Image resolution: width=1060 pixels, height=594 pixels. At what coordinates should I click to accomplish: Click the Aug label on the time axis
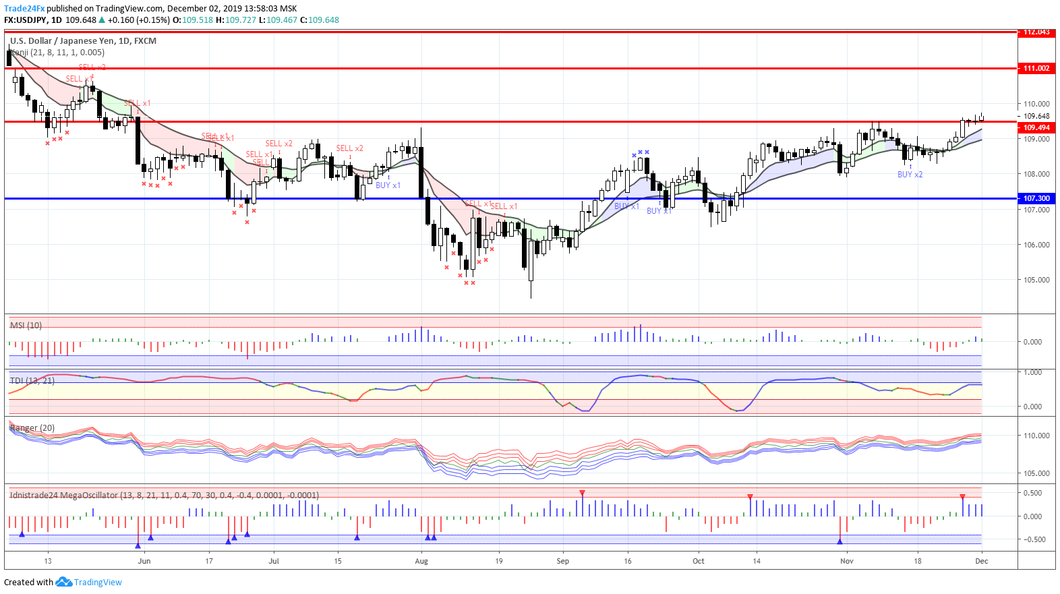tap(421, 561)
